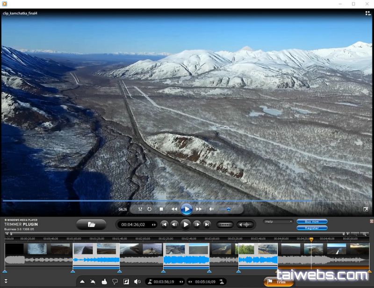Open media file with folder button
Screen dimensions: 374x288
[x=91, y=225]
